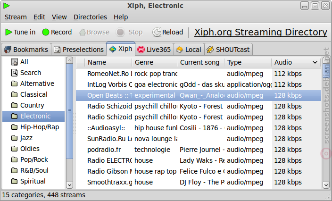Select the SunRadio.Ru stream row
Image resolution: width=332 pixels, height=201 pixels.
pyautogui.click(x=199, y=139)
